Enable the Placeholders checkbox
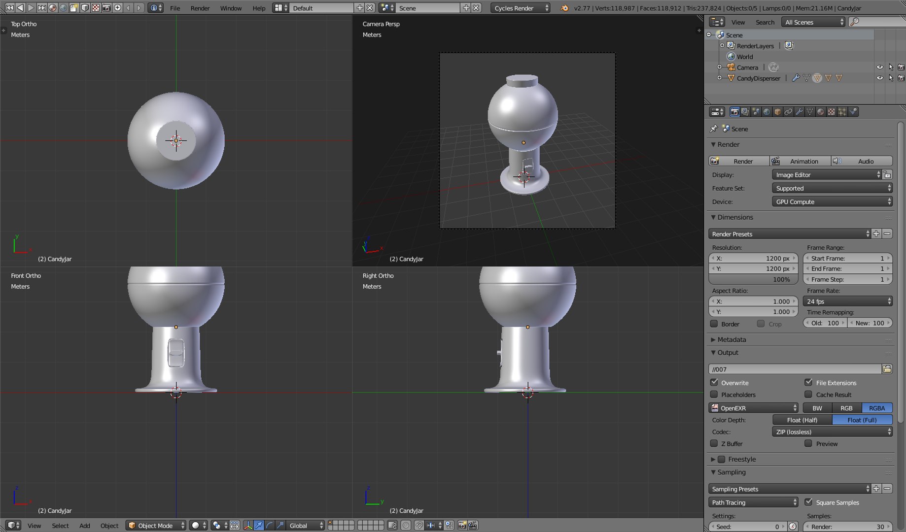The width and height of the screenshot is (906, 532). click(714, 394)
